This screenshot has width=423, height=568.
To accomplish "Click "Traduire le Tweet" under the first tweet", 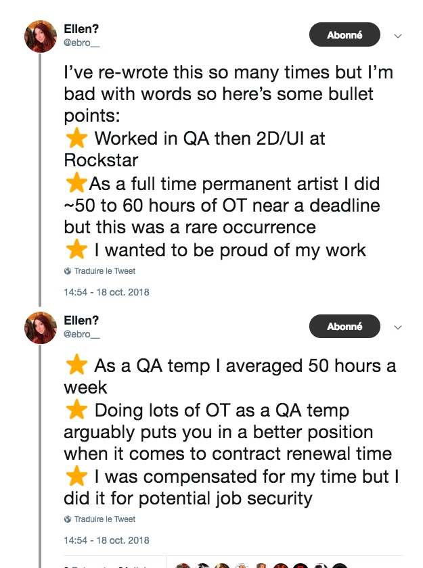I will [x=104, y=271].
